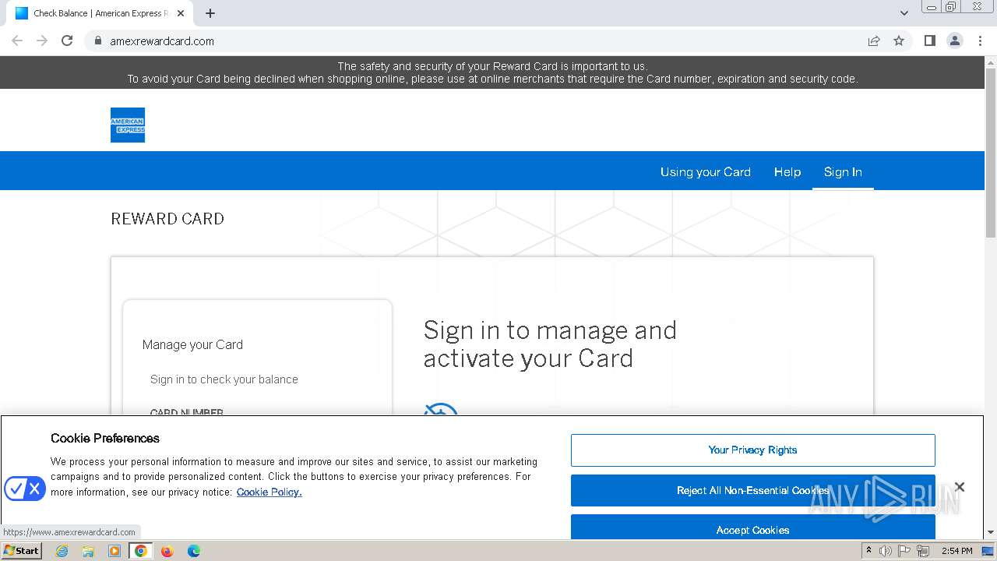Screen dimensions: 997x561
Task: Click the Cookie Preferences heading
Action: (x=105, y=438)
